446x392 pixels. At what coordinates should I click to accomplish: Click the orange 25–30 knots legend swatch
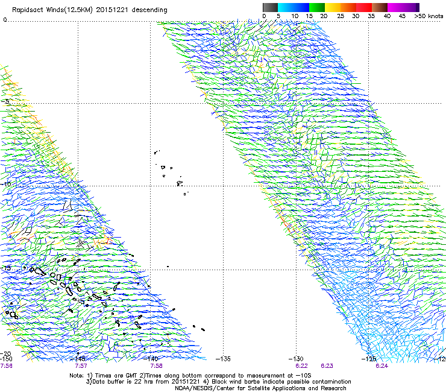pos(348,7)
